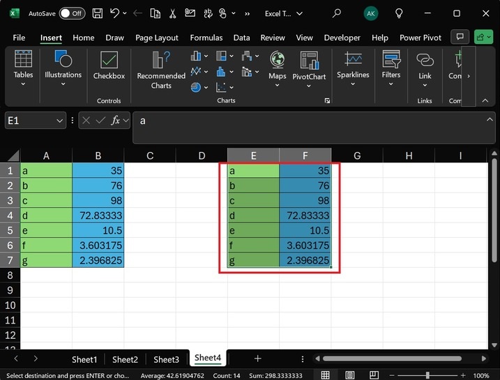Click the Search magnifier icon
The image size is (500, 380).
[336, 13]
